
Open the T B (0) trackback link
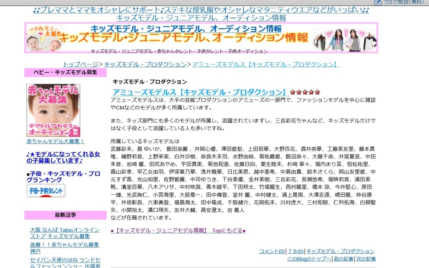[x=295, y=251]
